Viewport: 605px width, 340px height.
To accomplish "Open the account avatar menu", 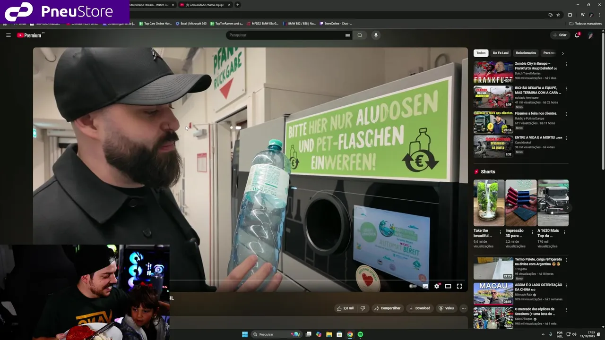I will pos(590,35).
